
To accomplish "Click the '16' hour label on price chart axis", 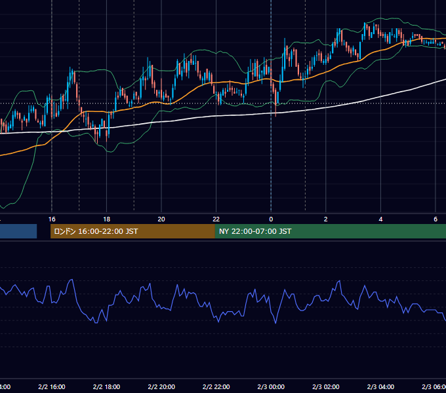I will pos(52,219).
